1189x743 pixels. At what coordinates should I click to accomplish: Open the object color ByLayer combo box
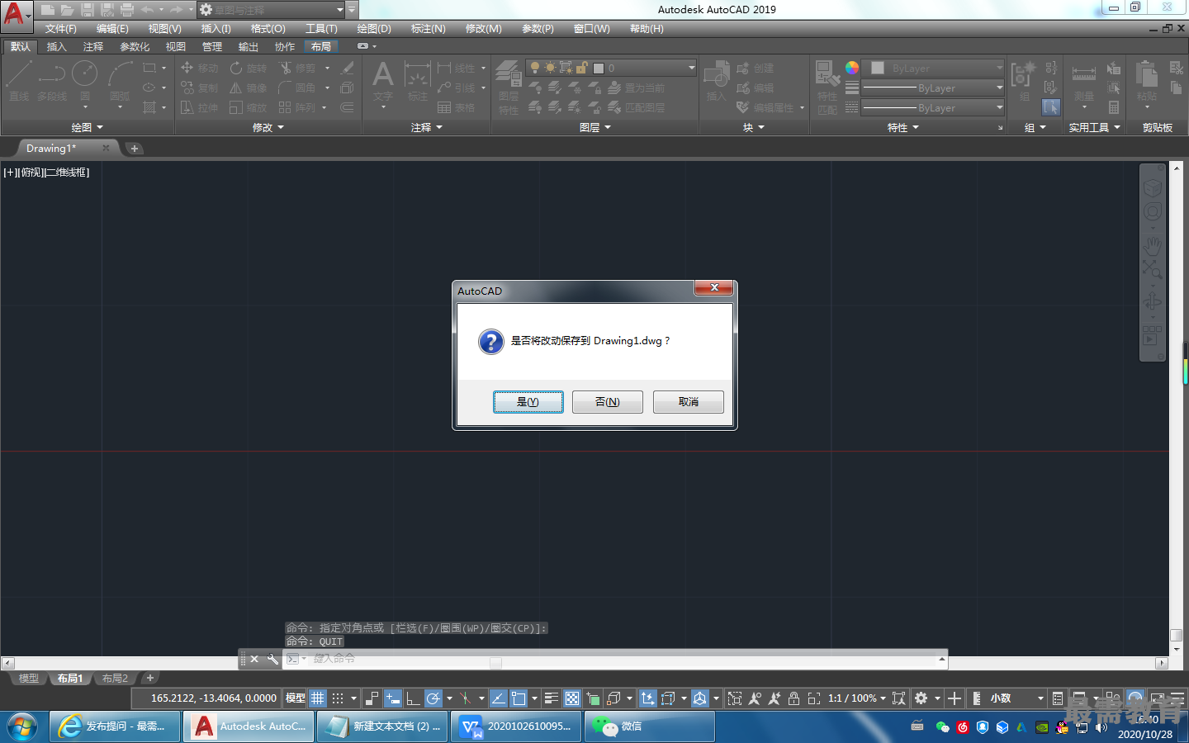click(933, 68)
